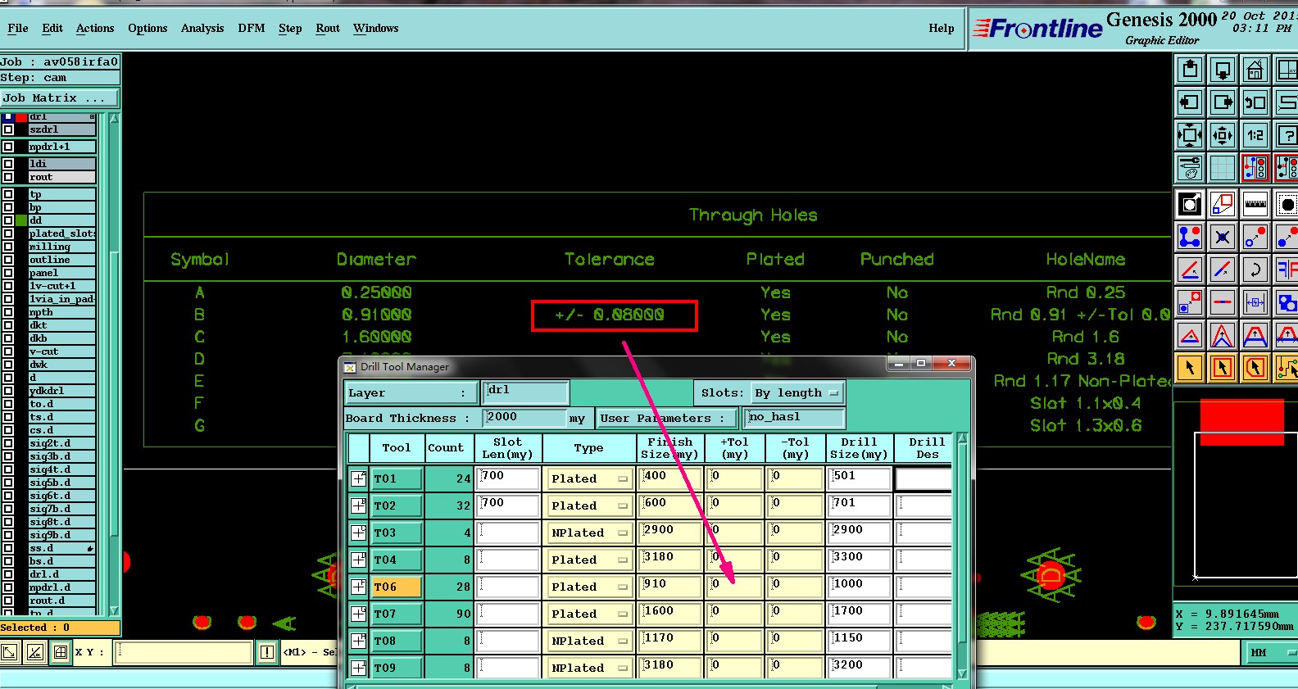Click the Board Thickness input field

(x=524, y=418)
